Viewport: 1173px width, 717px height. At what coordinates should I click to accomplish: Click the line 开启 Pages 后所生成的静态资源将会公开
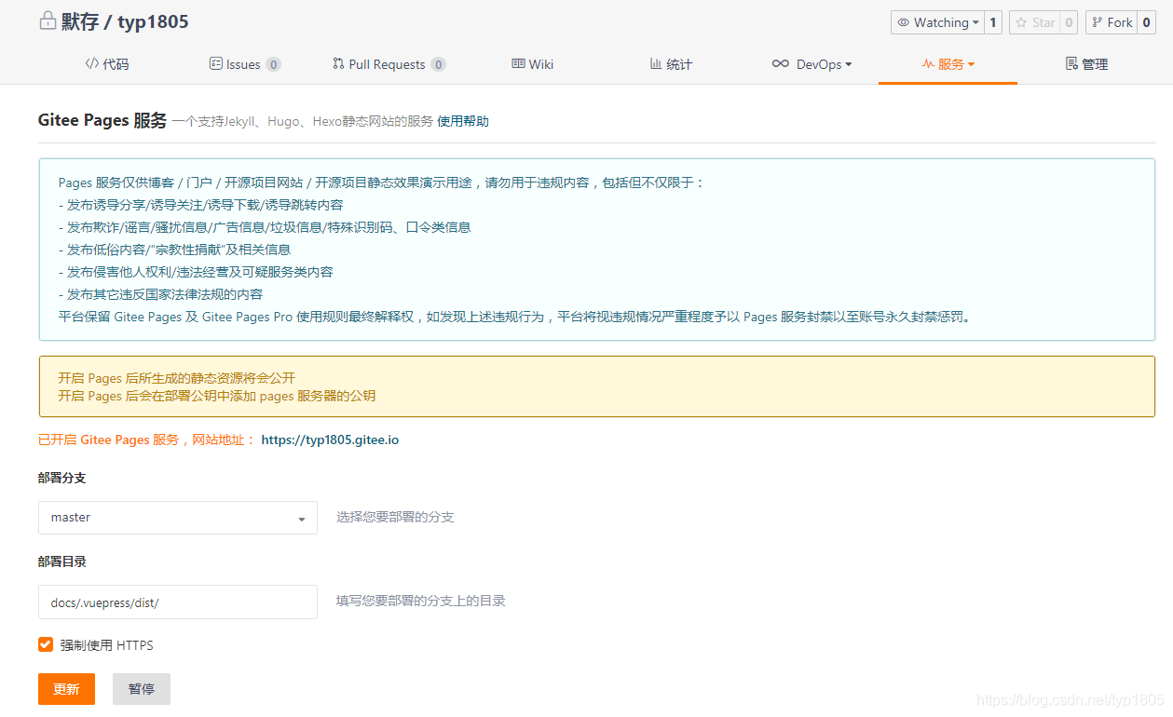coord(177,378)
